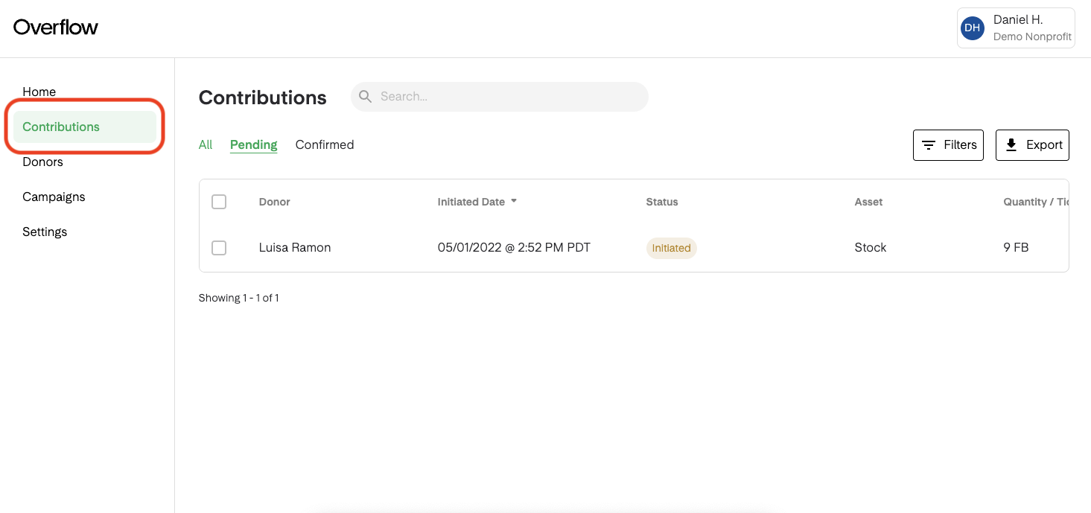Switch to the All tab

coord(206,144)
